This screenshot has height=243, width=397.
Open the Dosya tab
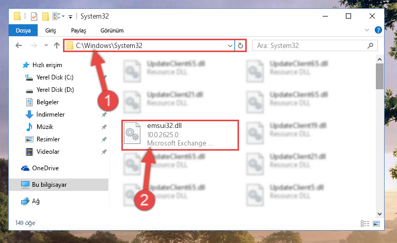click(x=23, y=30)
